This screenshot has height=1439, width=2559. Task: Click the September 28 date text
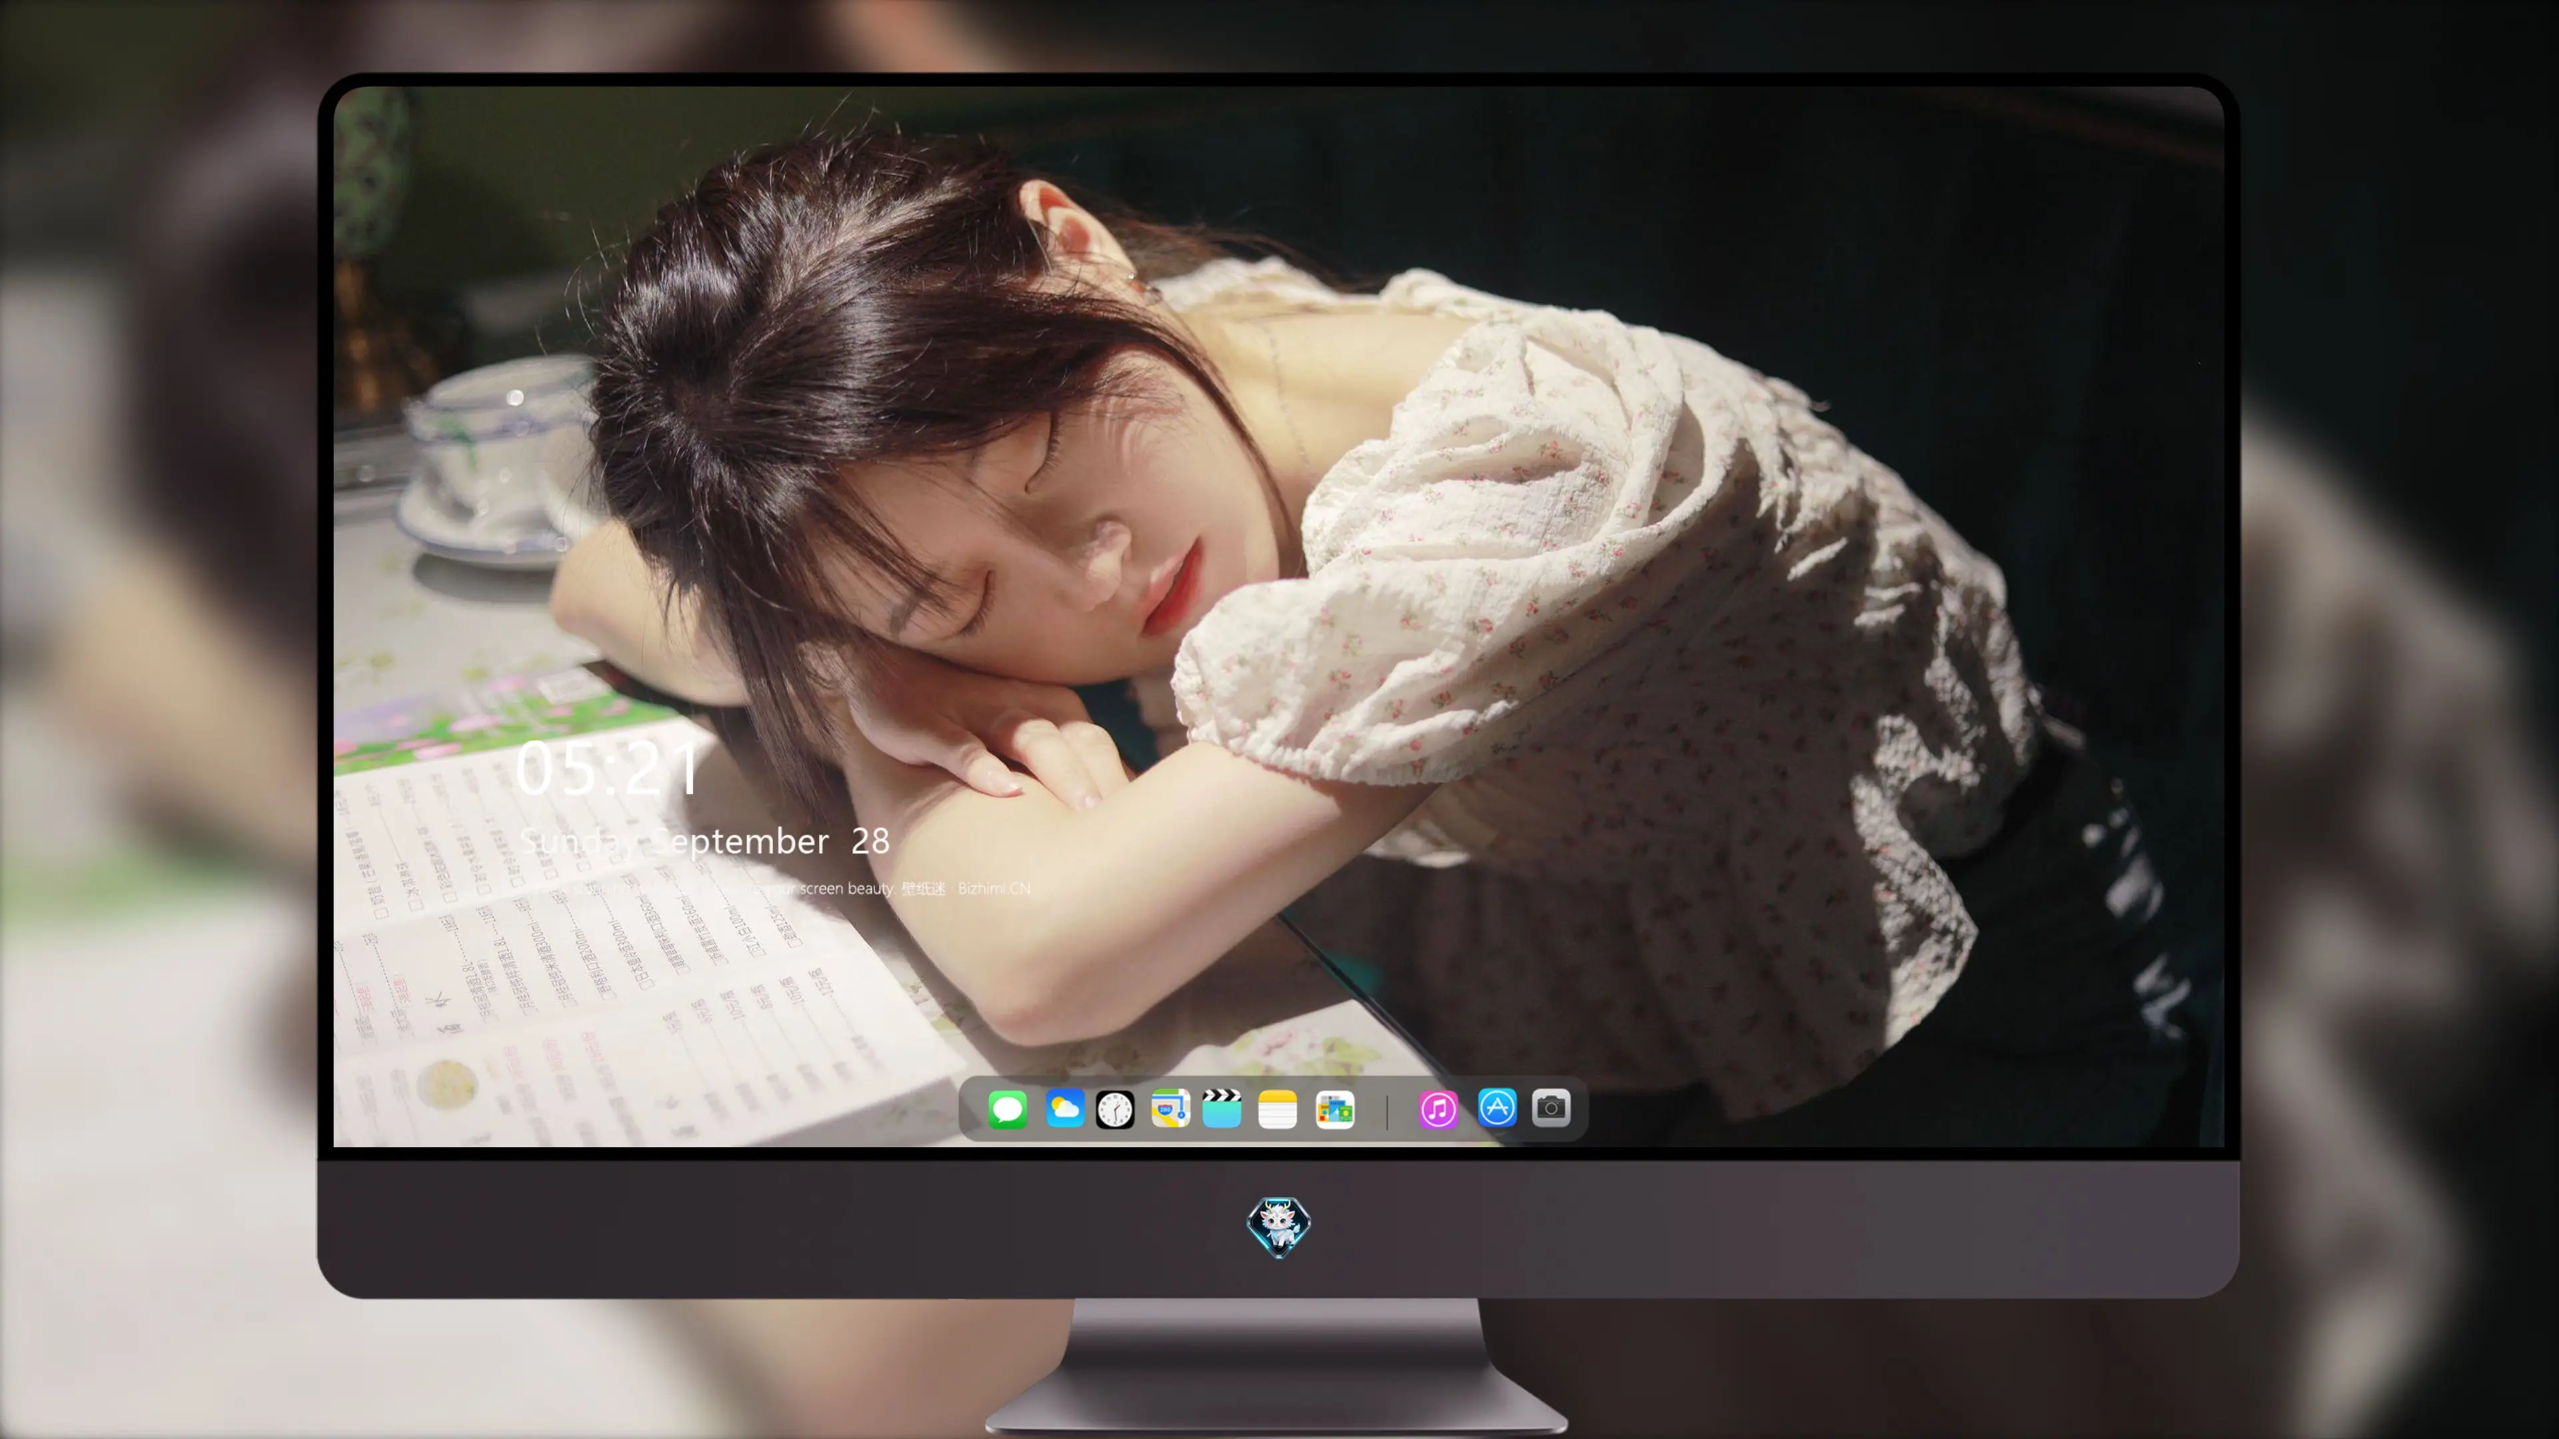click(771, 842)
